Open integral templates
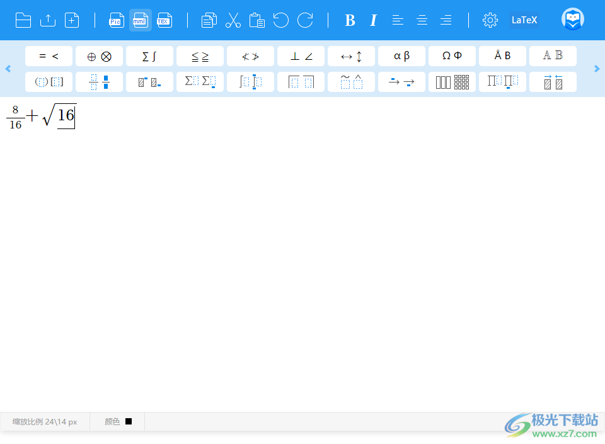Viewport: 605px width, 444px height. (x=250, y=82)
